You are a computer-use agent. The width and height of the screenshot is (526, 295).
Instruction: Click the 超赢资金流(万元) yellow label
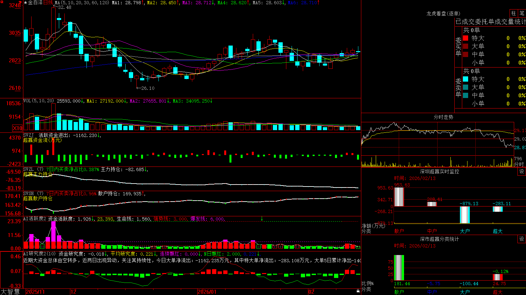click(x=42, y=140)
